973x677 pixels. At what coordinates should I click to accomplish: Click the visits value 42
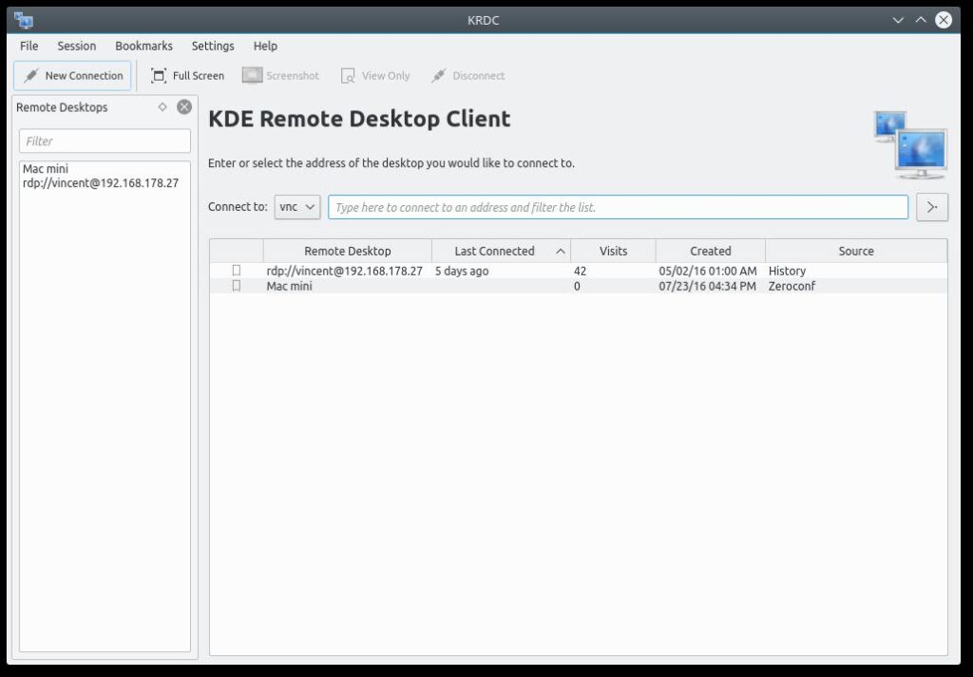(581, 271)
